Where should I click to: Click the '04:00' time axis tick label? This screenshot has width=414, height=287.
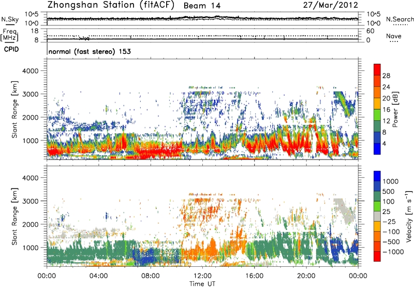pos(98,276)
